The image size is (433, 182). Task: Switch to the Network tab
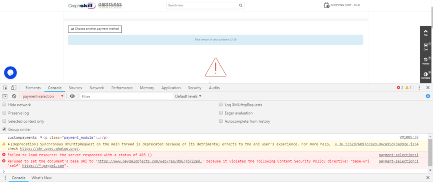(97, 88)
